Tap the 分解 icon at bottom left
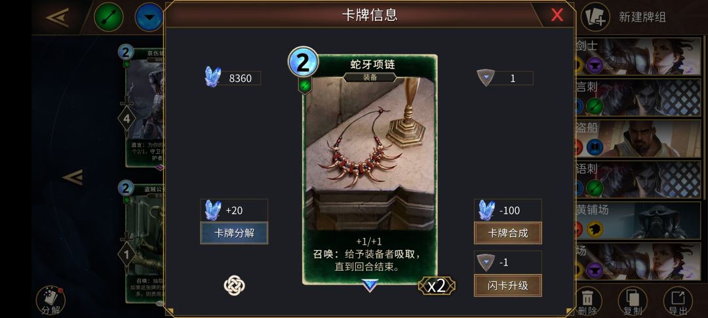 [x=50, y=301]
